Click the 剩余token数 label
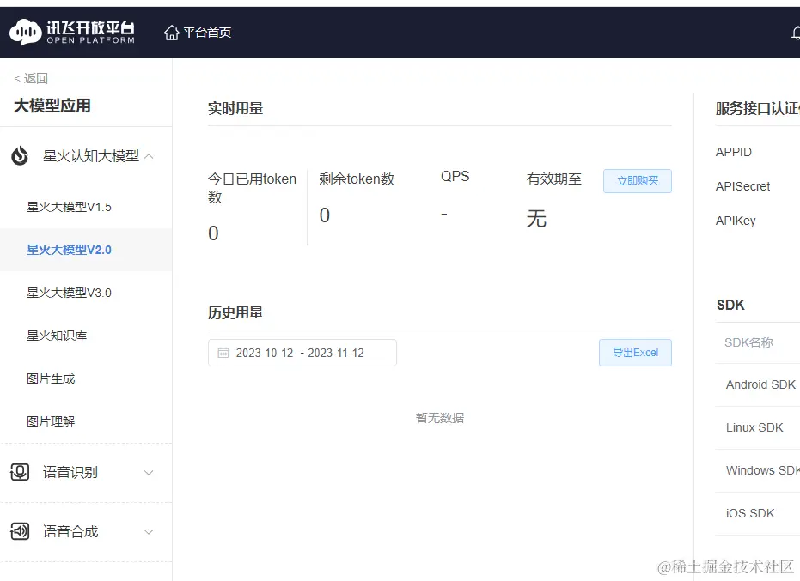800x581 pixels. point(357,179)
